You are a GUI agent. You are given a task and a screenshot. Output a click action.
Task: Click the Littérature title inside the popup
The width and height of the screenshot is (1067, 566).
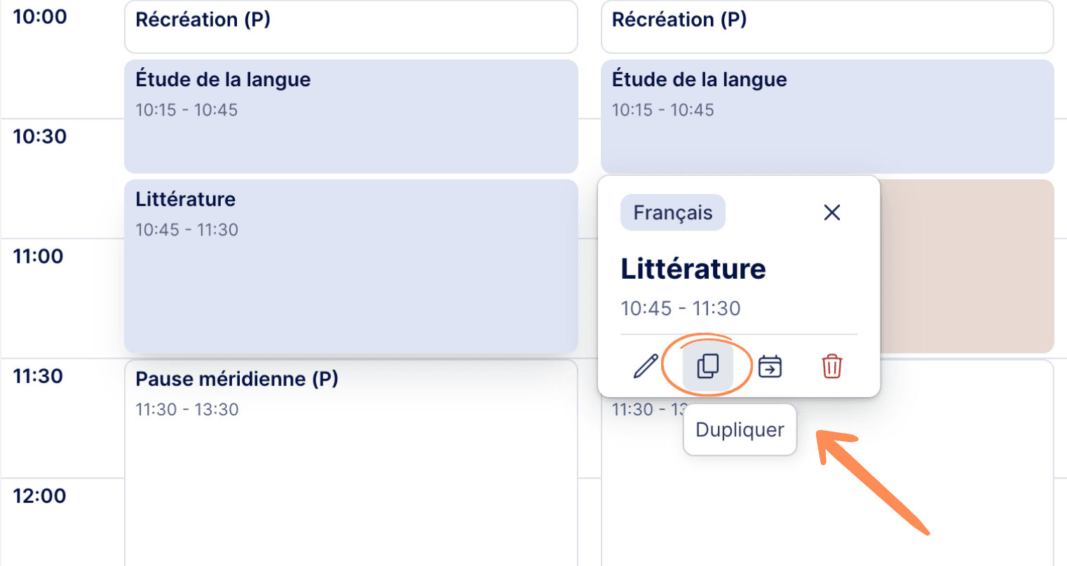coord(693,269)
